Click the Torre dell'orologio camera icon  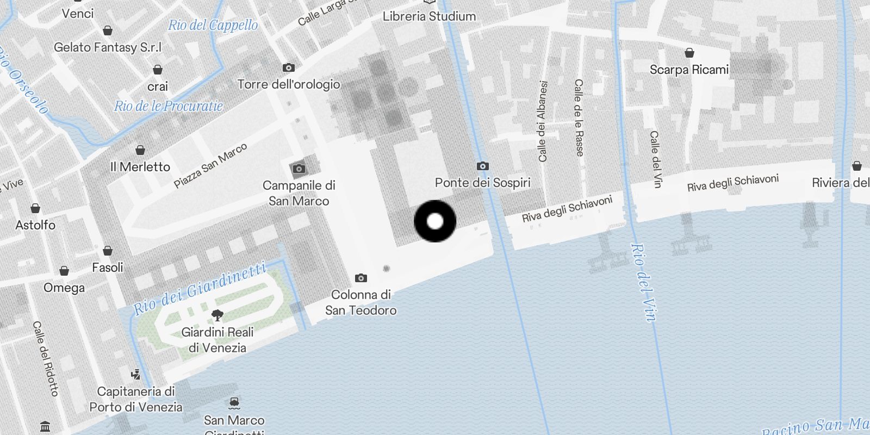(x=289, y=68)
